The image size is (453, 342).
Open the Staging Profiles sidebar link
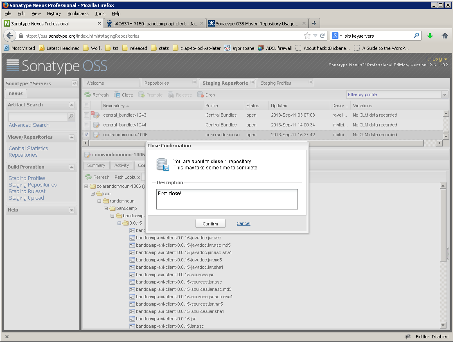click(x=27, y=178)
